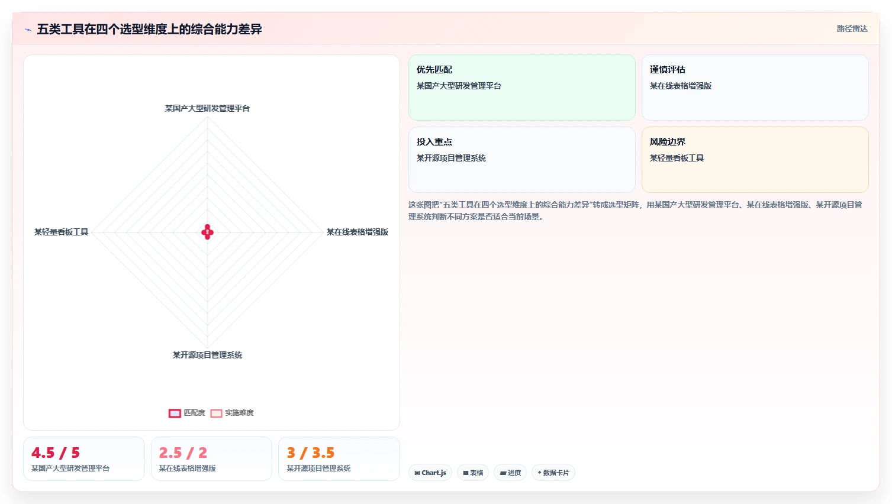
Task: Click radar axis label 某在线表格增强版
Action: [358, 232]
